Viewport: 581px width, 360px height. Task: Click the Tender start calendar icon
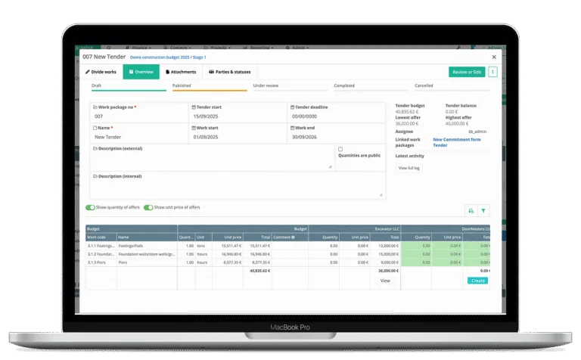click(x=194, y=107)
